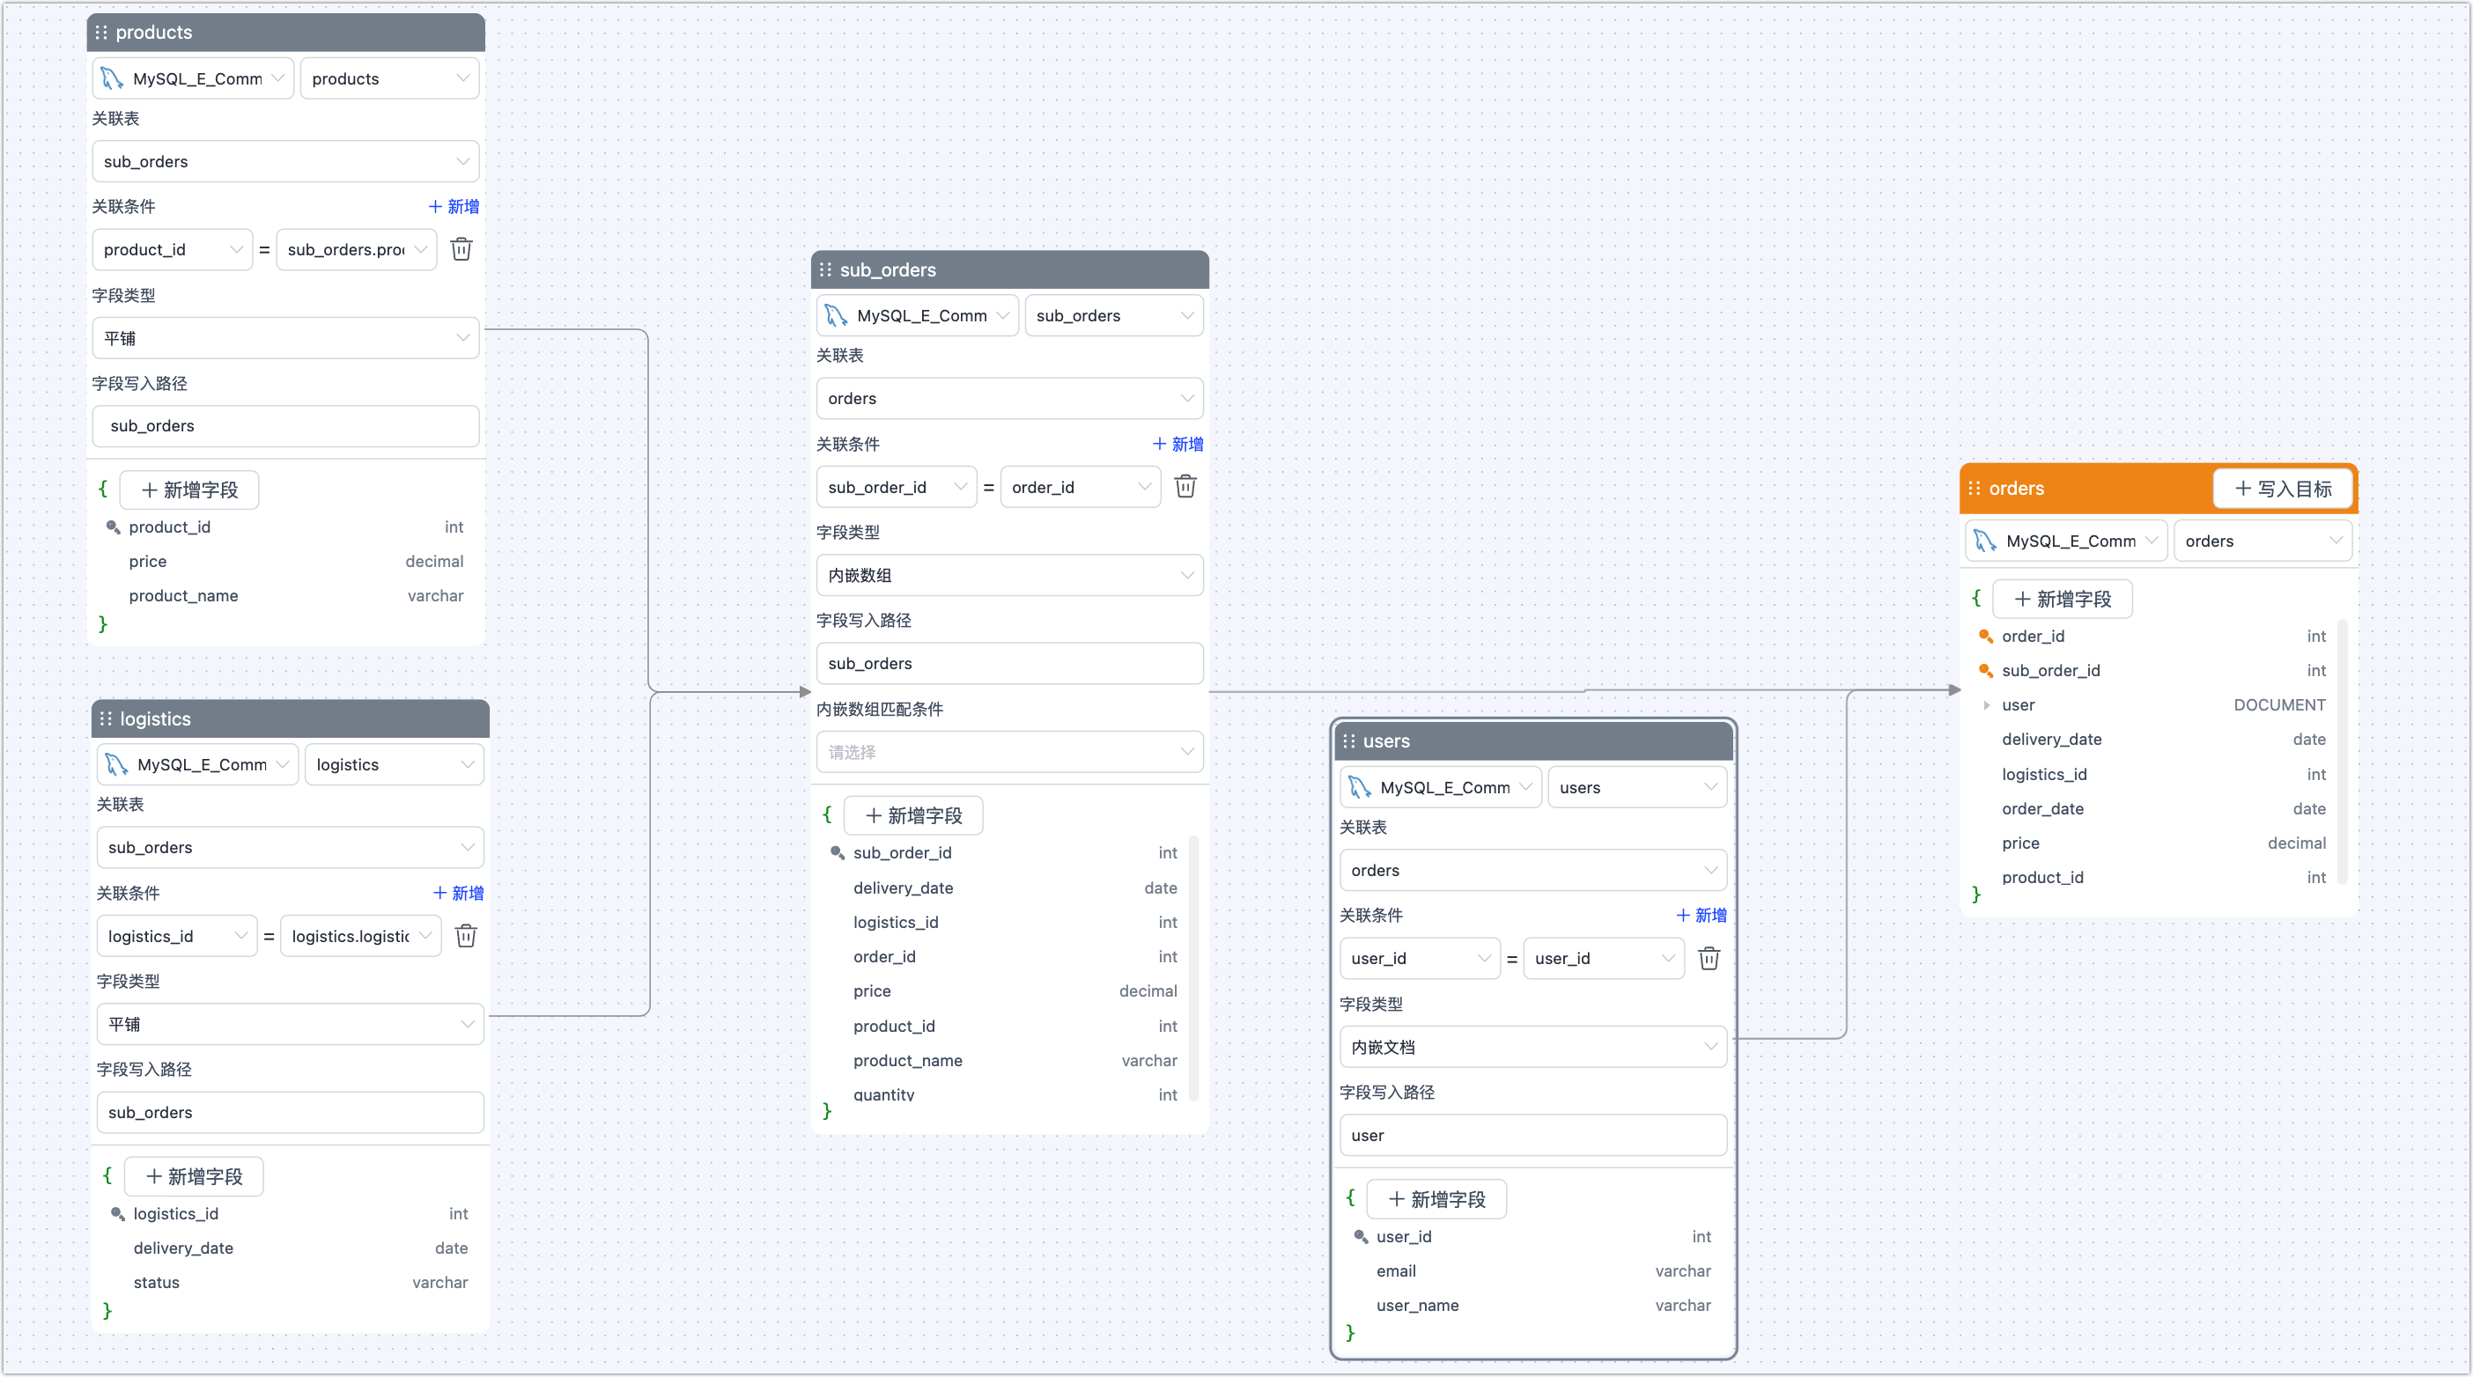Open the embedded array match condition dropdown
The height and width of the screenshot is (1377, 2473).
[1009, 752]
